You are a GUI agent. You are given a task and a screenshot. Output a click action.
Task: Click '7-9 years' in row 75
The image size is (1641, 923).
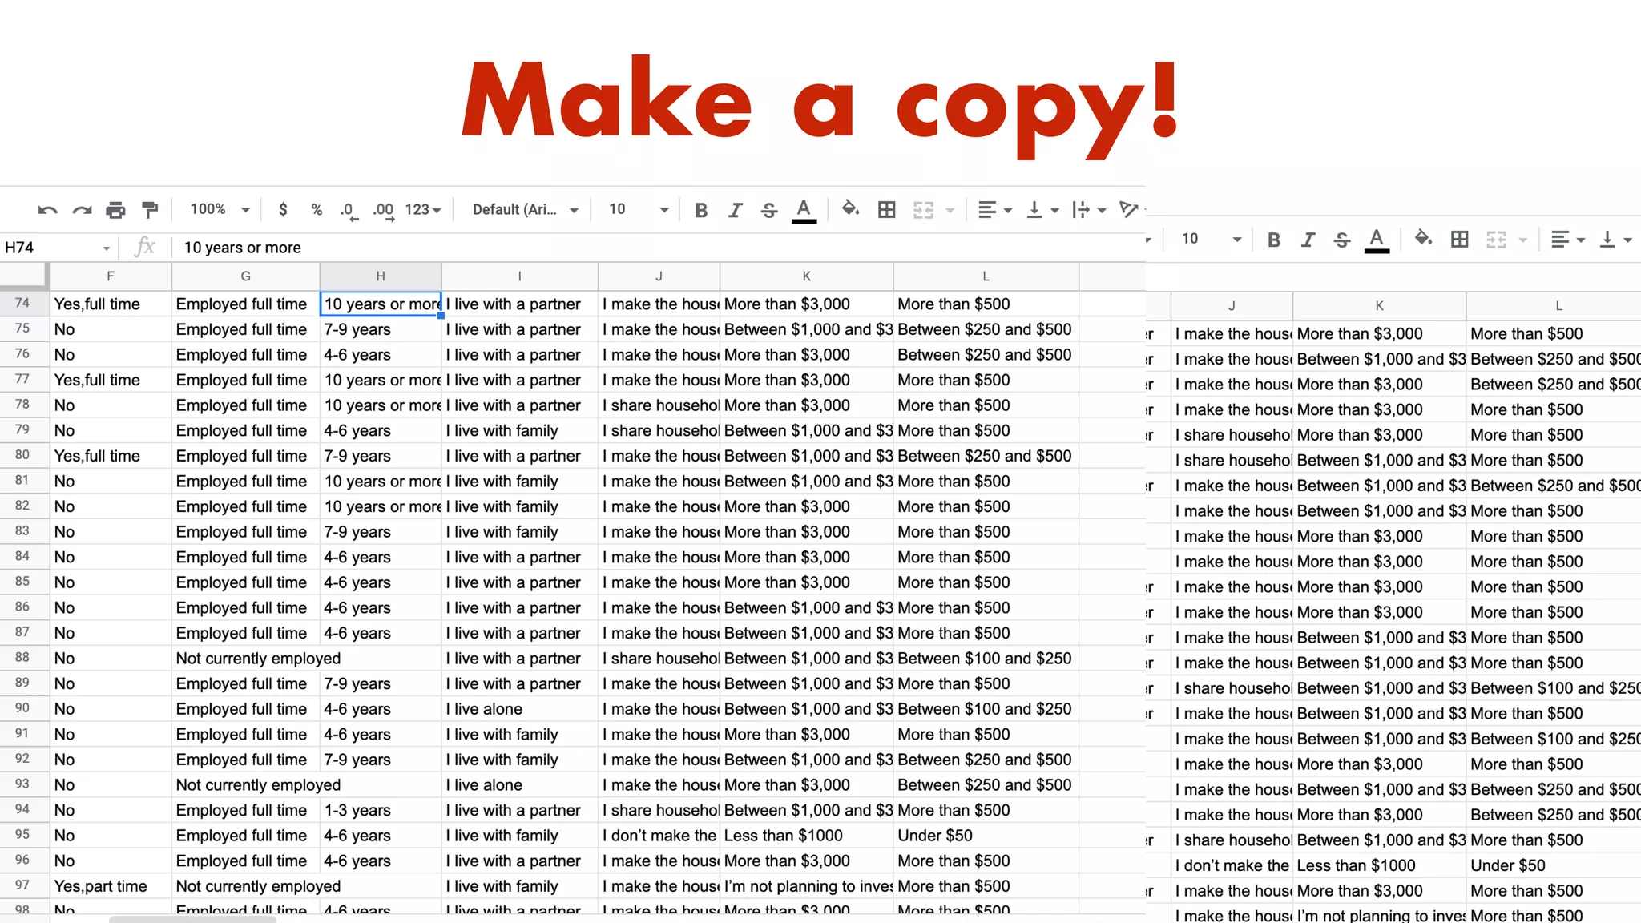pos(357,329)
